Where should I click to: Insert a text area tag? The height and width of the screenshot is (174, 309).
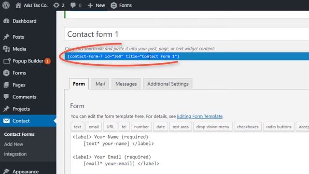[181, 127]
